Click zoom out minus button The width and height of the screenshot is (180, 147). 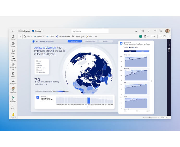point(143,117)
